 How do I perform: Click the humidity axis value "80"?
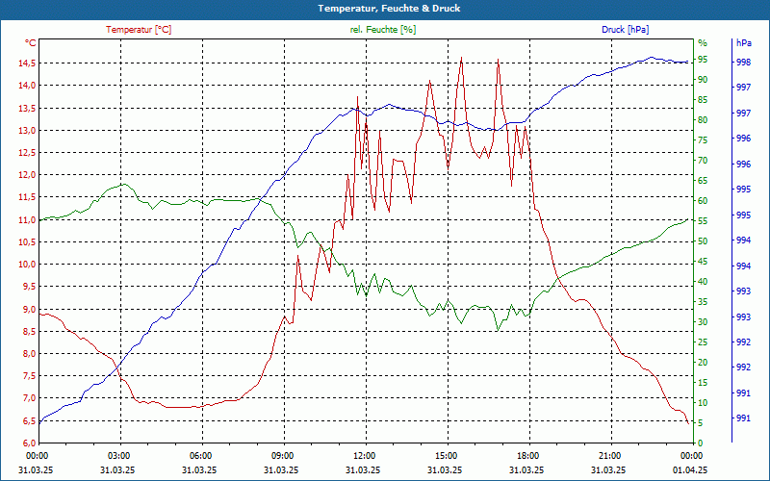(703, 119)
